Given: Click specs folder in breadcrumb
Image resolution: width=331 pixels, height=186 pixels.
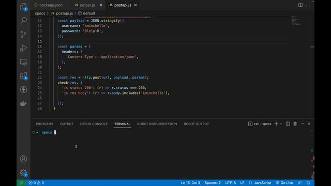Looking at the screenshot, I should tap(40, 13).
